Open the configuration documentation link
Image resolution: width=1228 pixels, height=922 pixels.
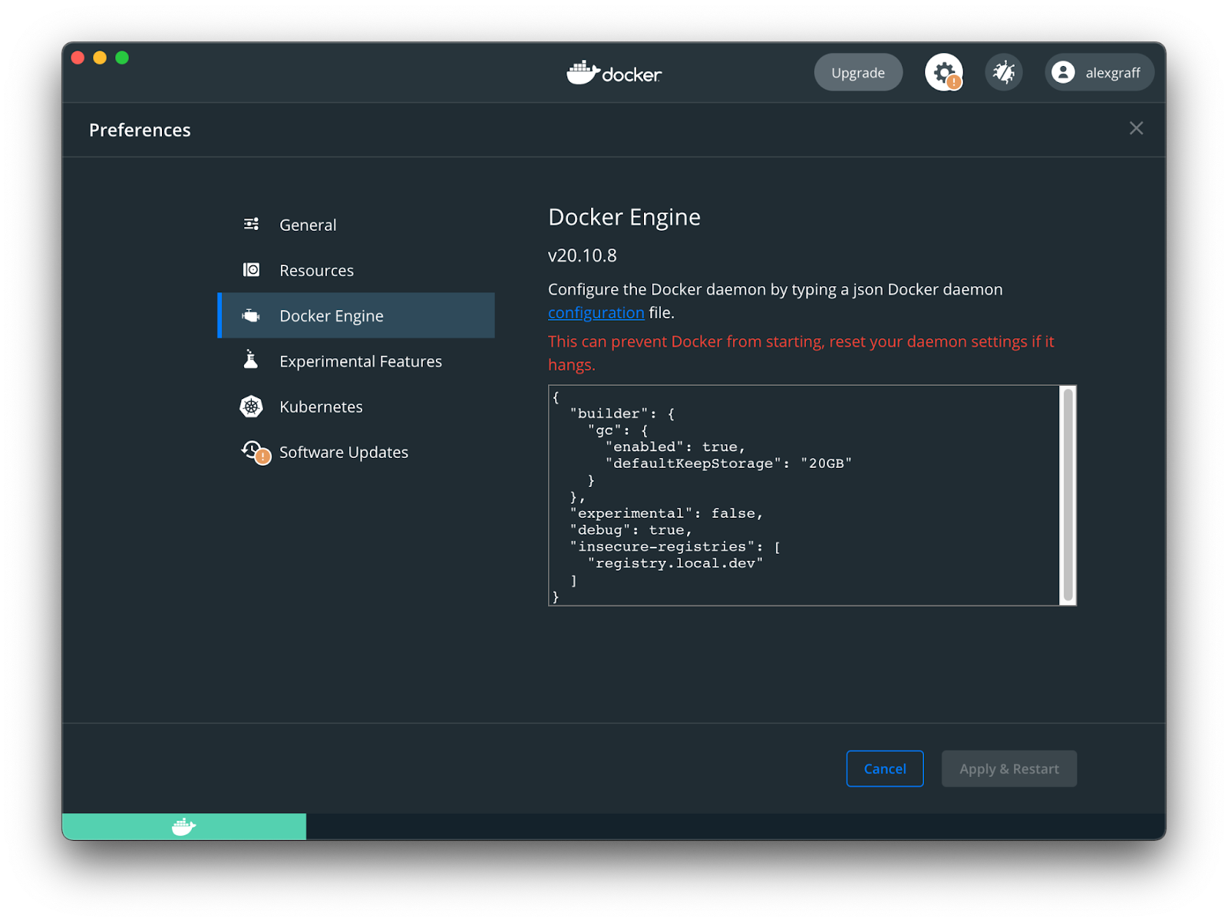tap(596, 313)
